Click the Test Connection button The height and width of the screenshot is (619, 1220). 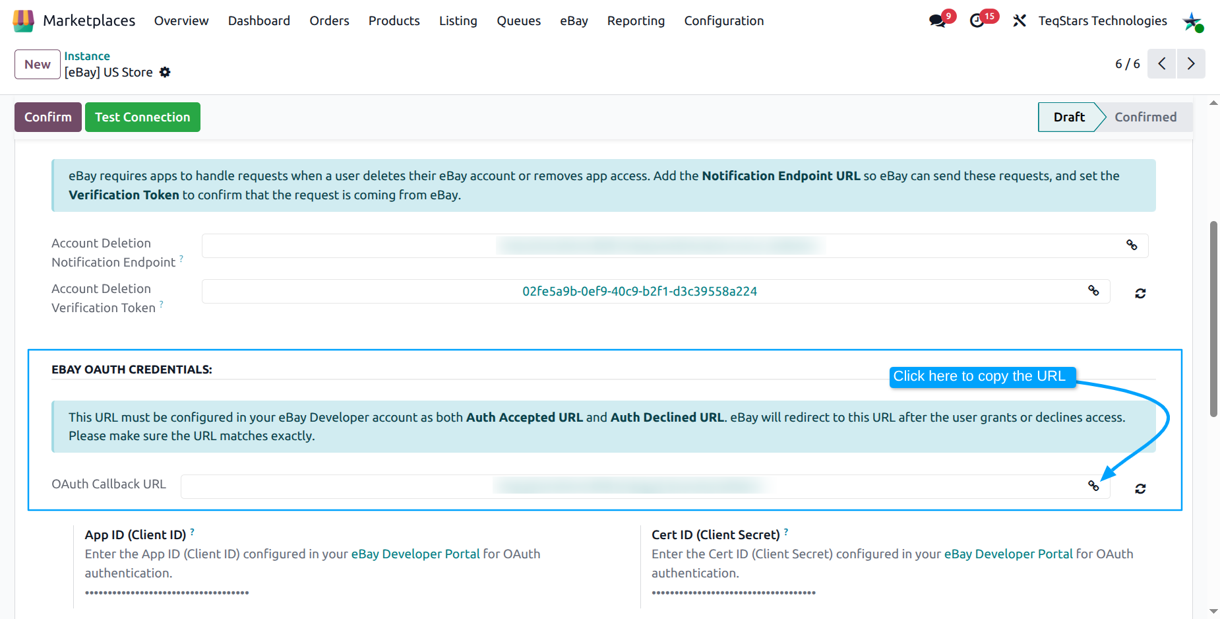pos(142,117)
